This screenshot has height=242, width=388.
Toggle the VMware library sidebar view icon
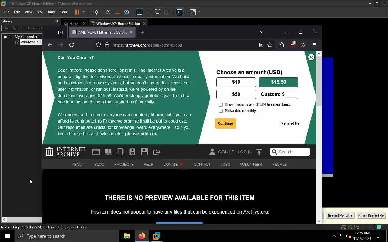(139, 12)
